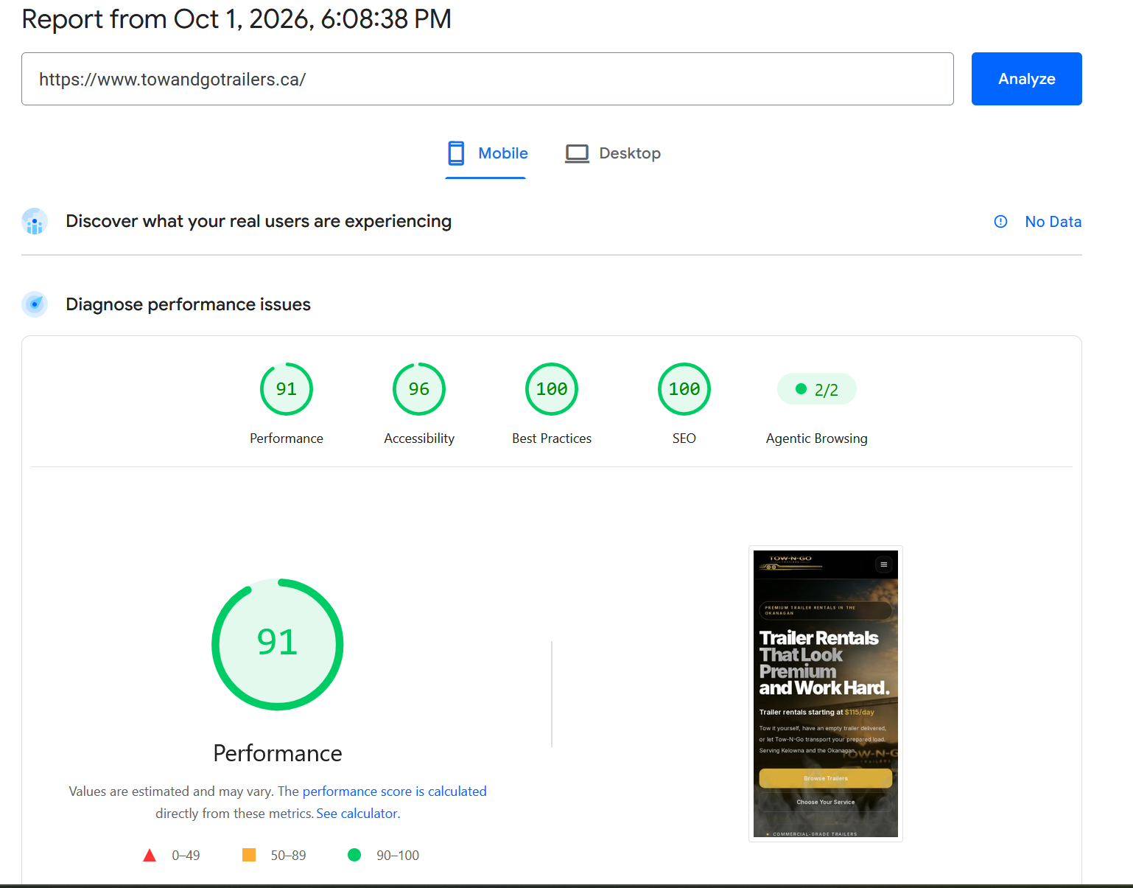
Task: Click the Diagnose performance issues heading
Action: point(188,304)
